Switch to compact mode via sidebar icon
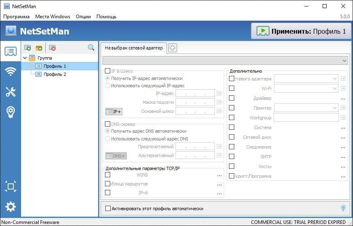Viewport: 353px width, 226px height. tap(11, 187)
